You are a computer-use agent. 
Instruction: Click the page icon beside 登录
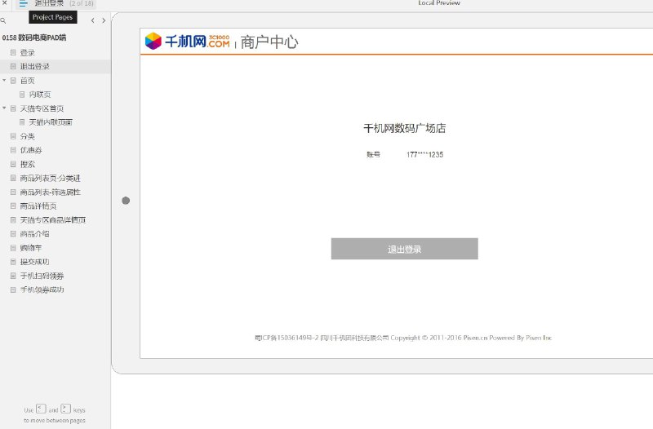coord(13,52)
